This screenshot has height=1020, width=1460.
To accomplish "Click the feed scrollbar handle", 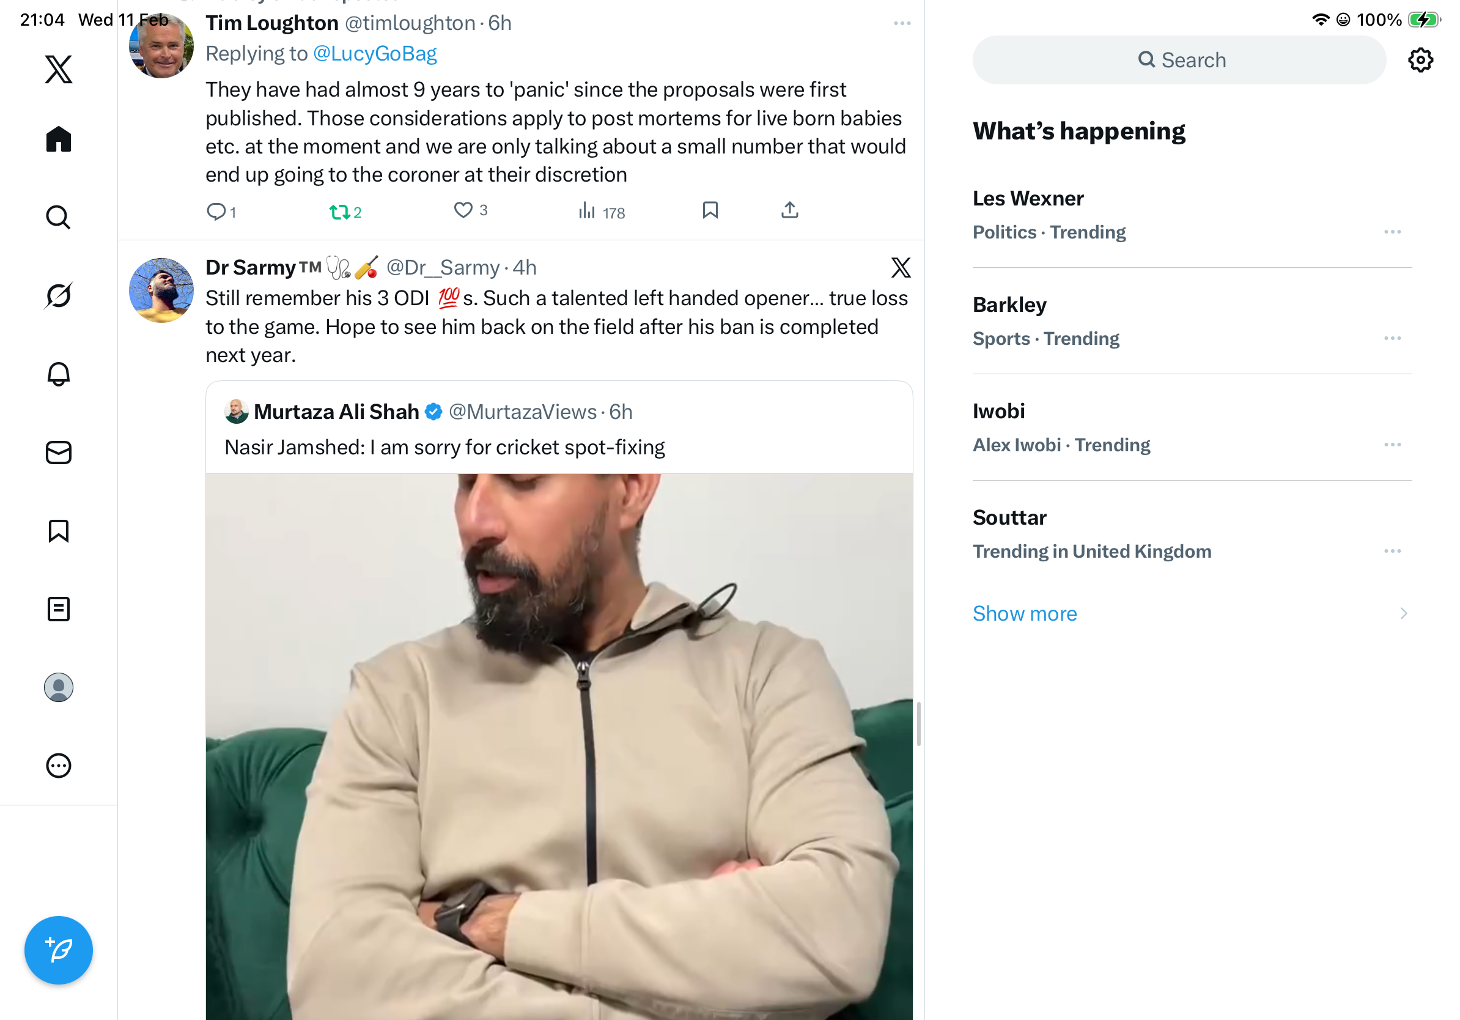I will (x=918, y=723).
